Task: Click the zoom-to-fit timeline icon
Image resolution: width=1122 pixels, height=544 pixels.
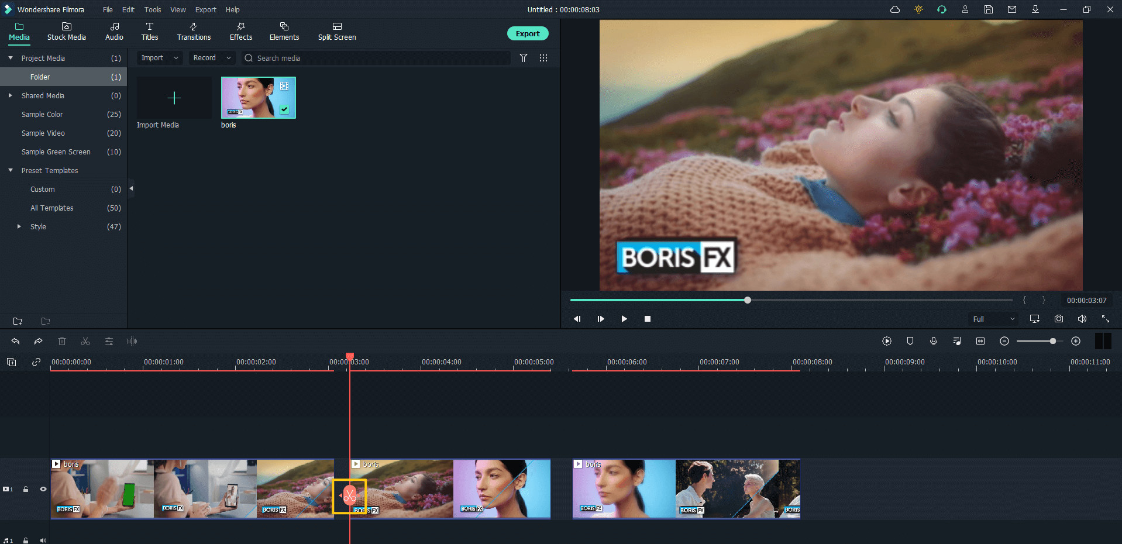Action: pyautogui.click(x=980, y=341)
